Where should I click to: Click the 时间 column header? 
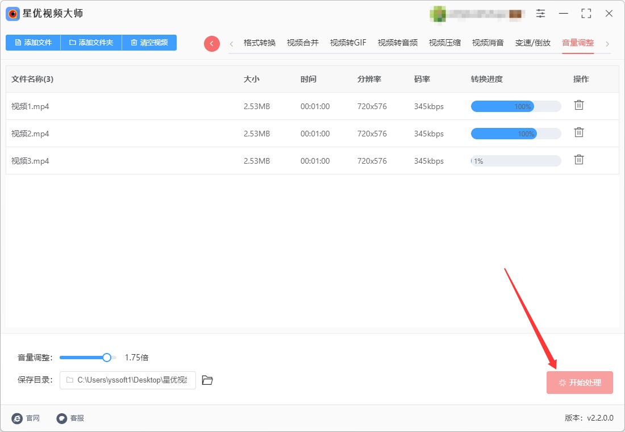point(309,79)
